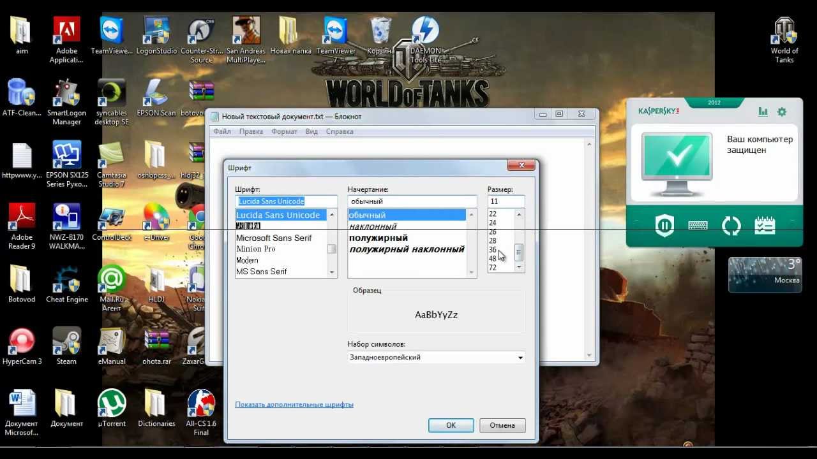Select Microsoft Sans Serif from font list
This screenshot has height=459, width=817.
[x=274, y=238]
